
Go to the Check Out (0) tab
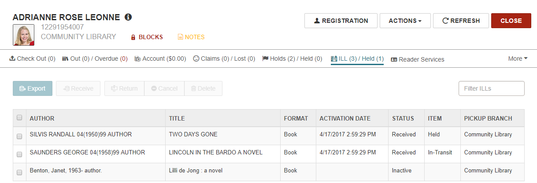(x=32, y=59)
